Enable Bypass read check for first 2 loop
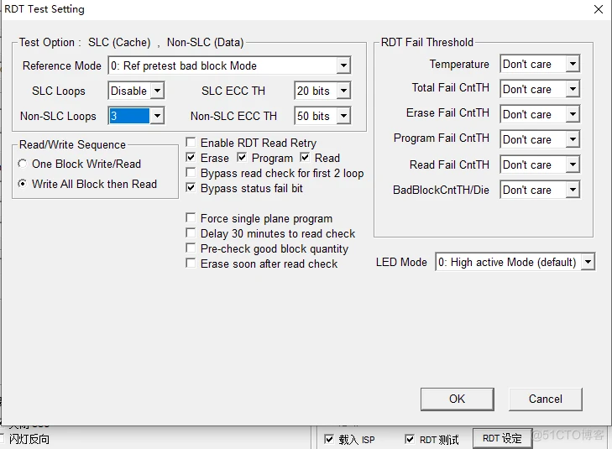This screenshot has width=612, height=449. click(x=191, y=172)
